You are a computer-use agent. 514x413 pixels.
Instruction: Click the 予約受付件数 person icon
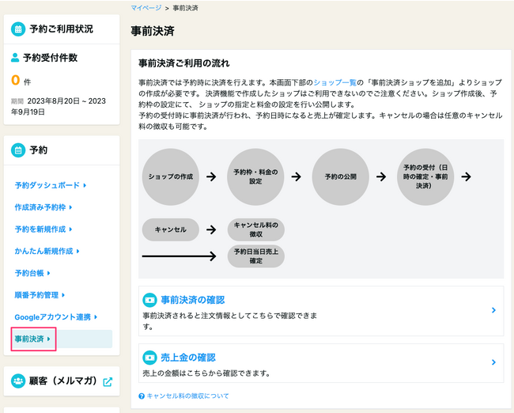coord(15,58)
